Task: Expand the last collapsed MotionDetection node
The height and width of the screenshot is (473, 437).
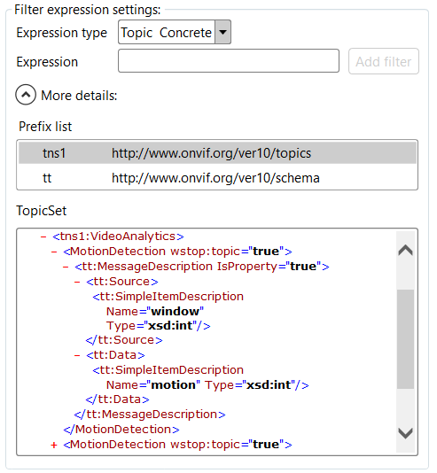Action: [x=54, y=445]
